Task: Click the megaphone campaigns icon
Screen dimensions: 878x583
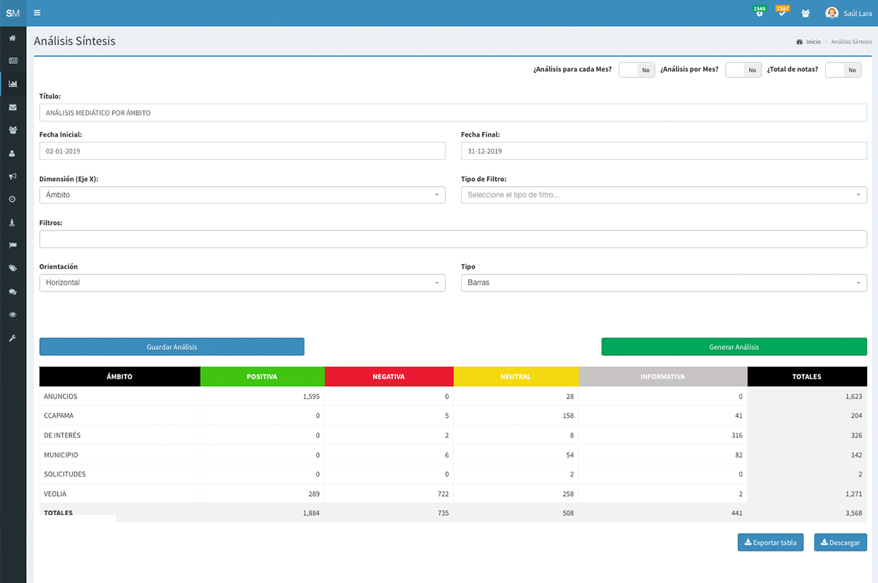Action: (x=13, y=176)
